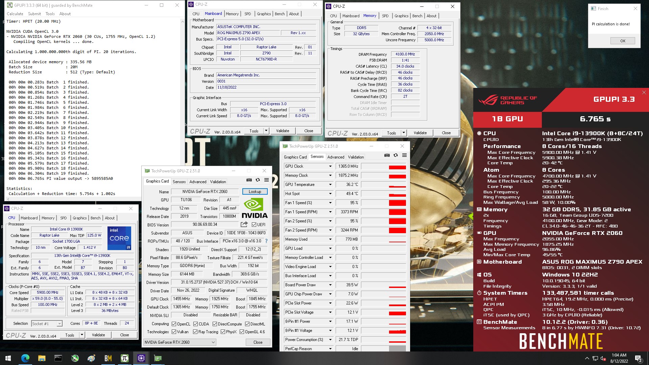Toggle the DirectML checkbox
Image resolution: width=649 pixels, height=365 pixels.
(247, 324)
